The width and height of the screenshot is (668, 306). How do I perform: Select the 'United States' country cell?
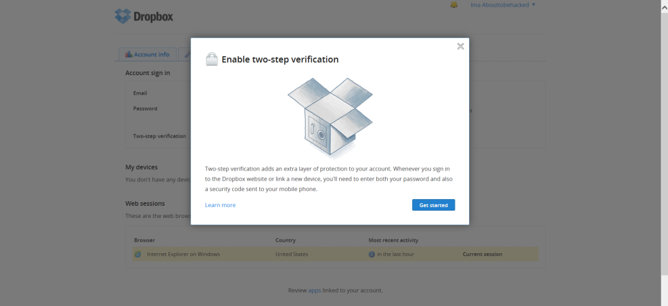tap(292, 254)
